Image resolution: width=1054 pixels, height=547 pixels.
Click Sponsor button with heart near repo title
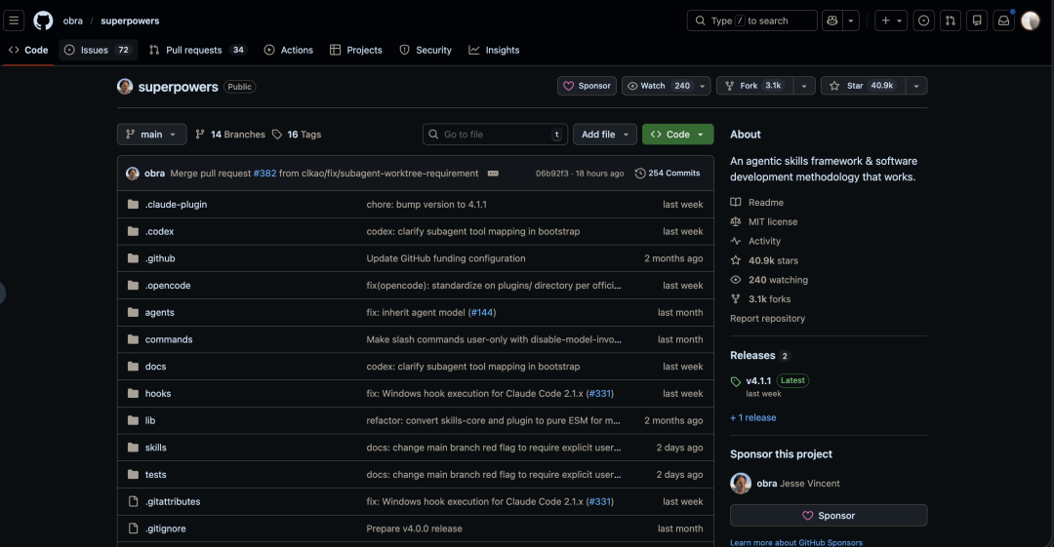[x=587, y=86]
